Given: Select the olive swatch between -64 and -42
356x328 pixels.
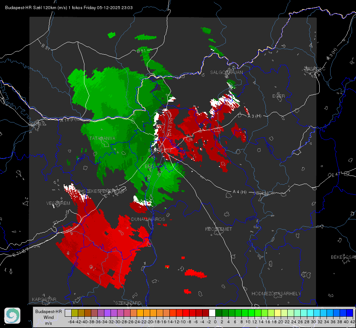Looking at the screenshot, I should (x=75, y=313).
